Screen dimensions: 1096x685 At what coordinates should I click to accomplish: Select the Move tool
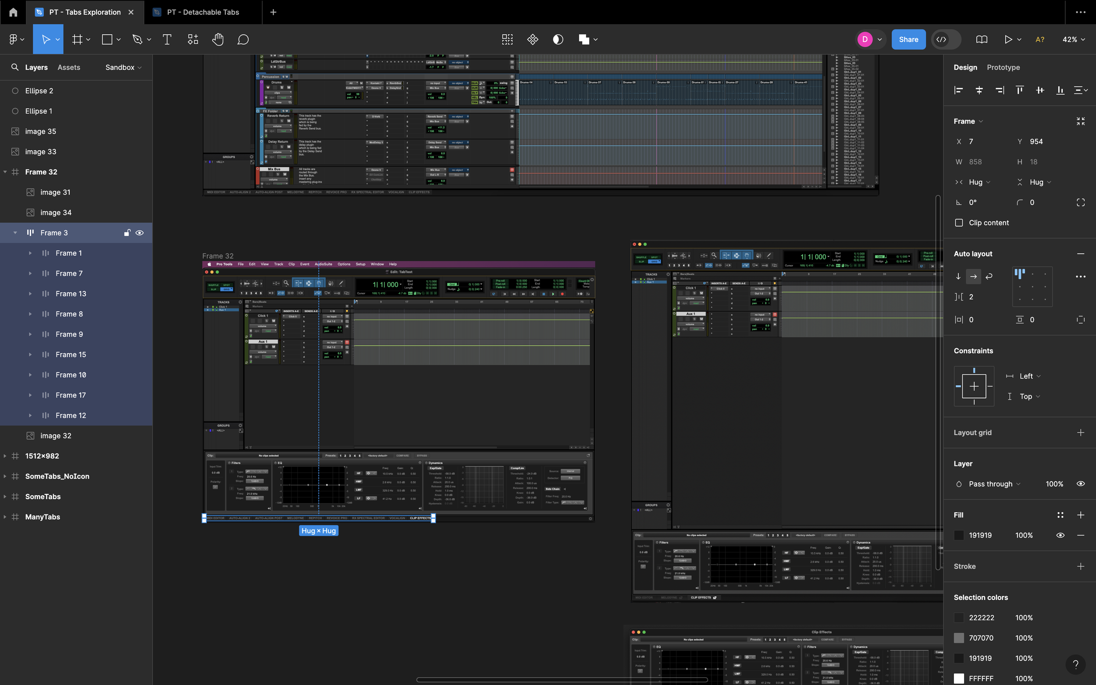pos(46,39)
